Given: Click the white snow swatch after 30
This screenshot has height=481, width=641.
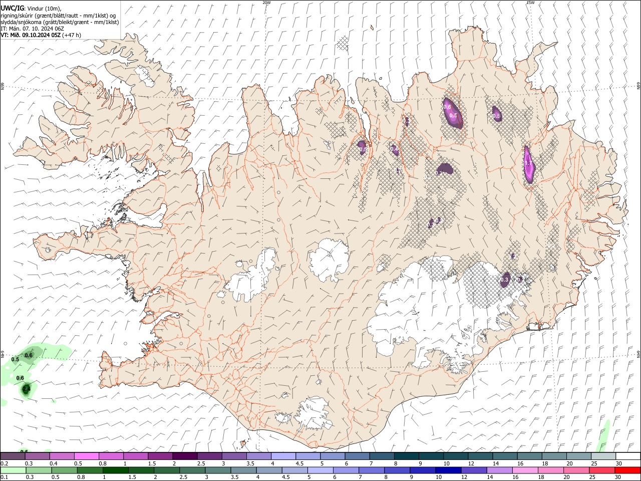Looking at the screenshot, I should (x=628, y=456).
